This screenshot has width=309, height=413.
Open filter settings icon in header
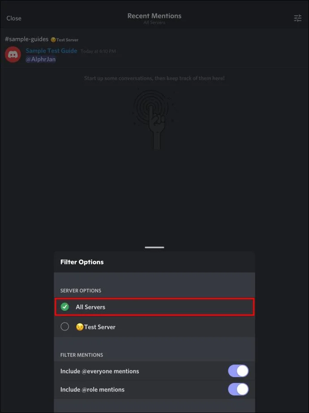(x=297, y=18)
